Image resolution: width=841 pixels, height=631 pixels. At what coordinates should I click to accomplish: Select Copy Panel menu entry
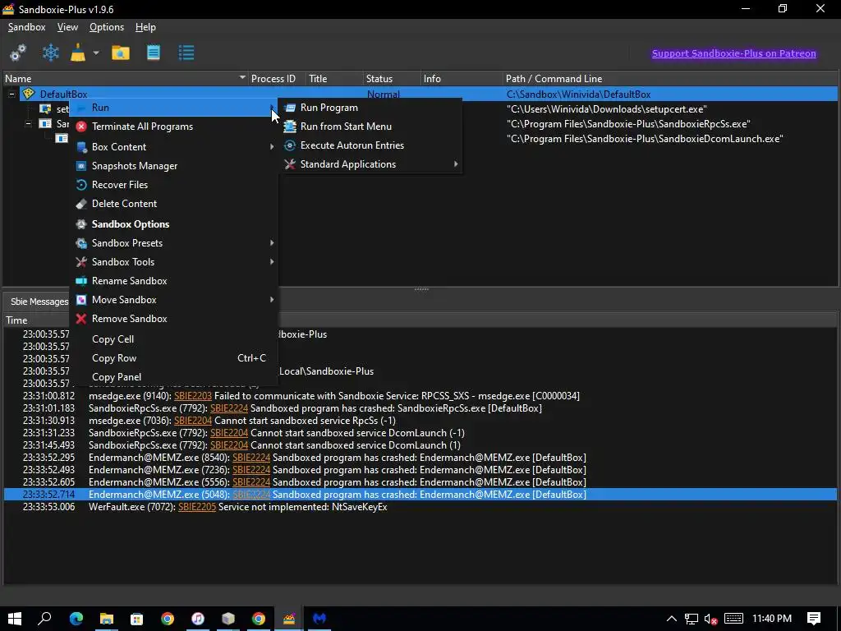point(174,376)
